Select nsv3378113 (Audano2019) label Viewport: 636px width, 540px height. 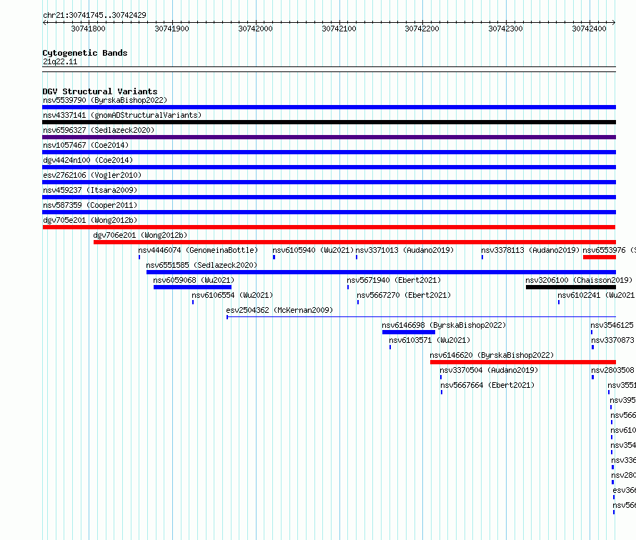point(530,250)
